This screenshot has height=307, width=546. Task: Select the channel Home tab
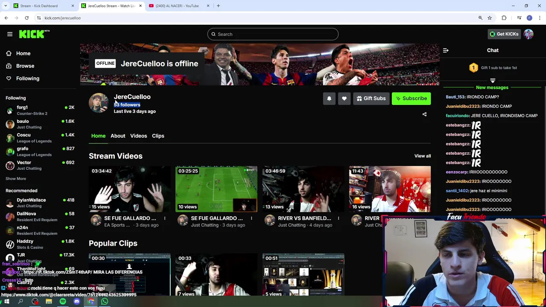[98, 136]
